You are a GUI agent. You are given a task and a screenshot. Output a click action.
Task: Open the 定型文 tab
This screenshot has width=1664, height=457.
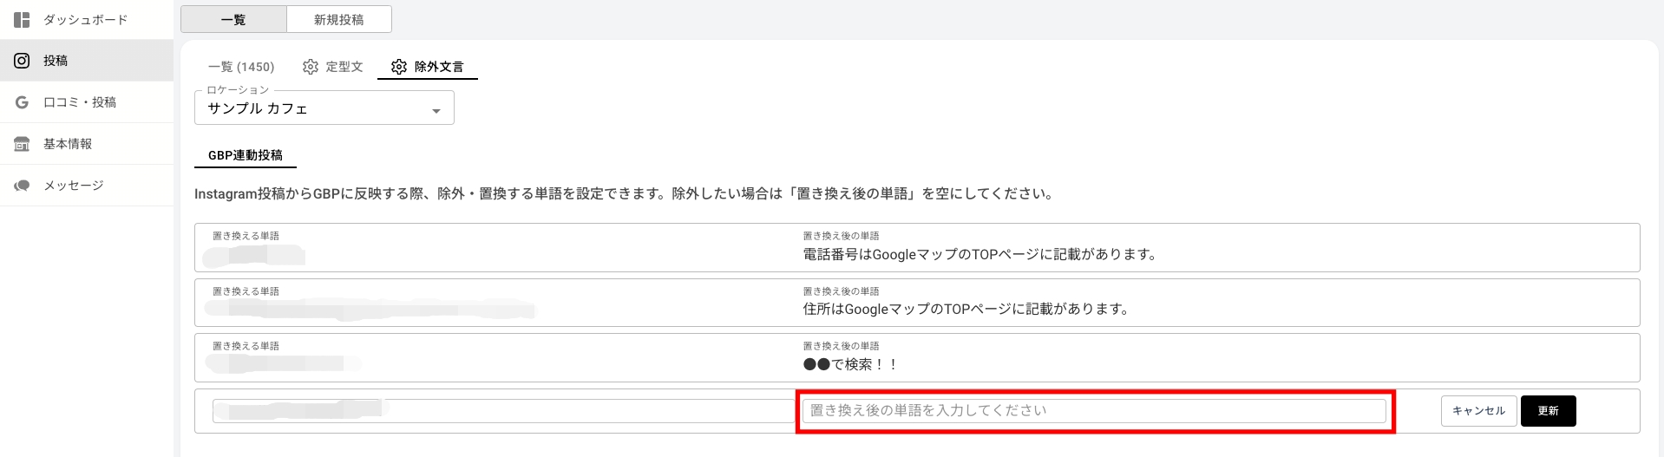point(344,67)
